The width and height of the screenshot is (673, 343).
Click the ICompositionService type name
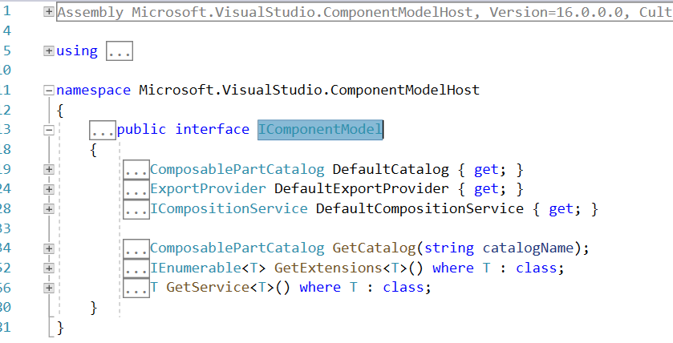click(x=229, y=209)
